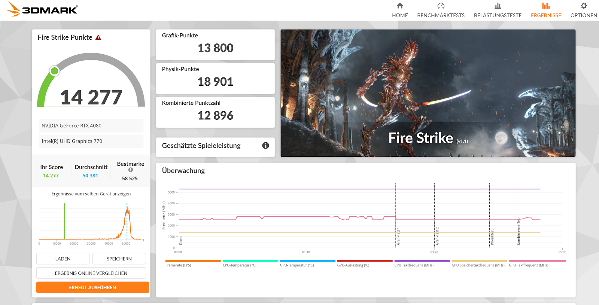The width and height of the screenshot is (599, 305).
Task: Click Demo marker in chart
Action: (x=181, y=240)
